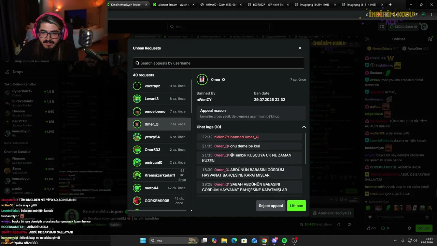Open a new browser tab

tap(390, 5)
